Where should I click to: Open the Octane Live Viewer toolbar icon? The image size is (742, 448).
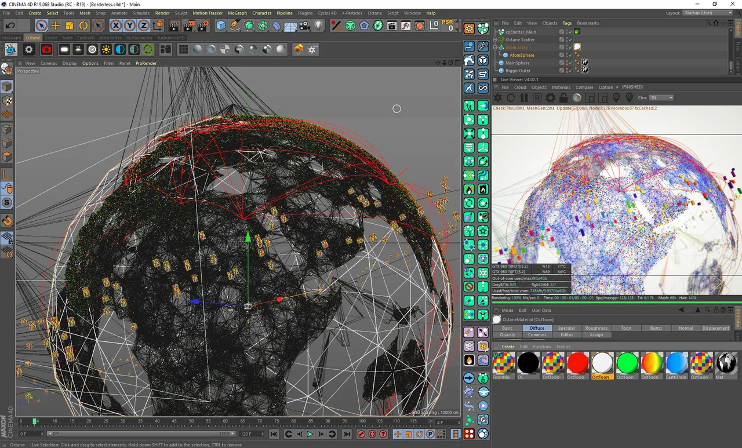[x=11, y=50]
